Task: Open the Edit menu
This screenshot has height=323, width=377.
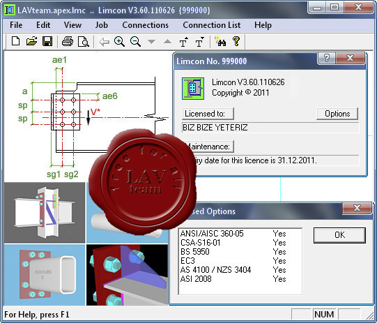Action: click(x=43, y=25)
